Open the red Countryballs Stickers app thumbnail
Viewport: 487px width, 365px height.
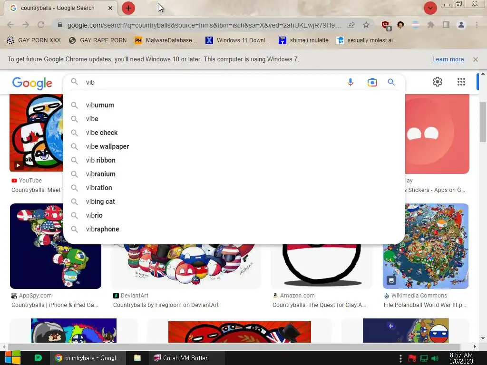pos(438,134)
